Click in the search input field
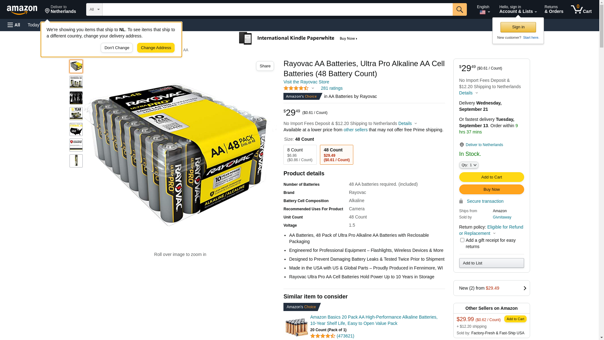The image size is (604, 340). click(x=277, y=9)
